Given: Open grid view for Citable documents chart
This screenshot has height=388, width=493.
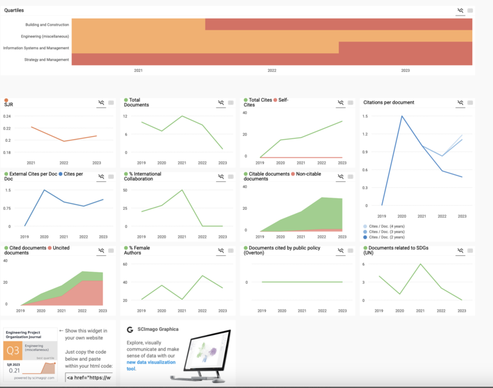Looking at the screenshot, I should [x=350, y=177].
